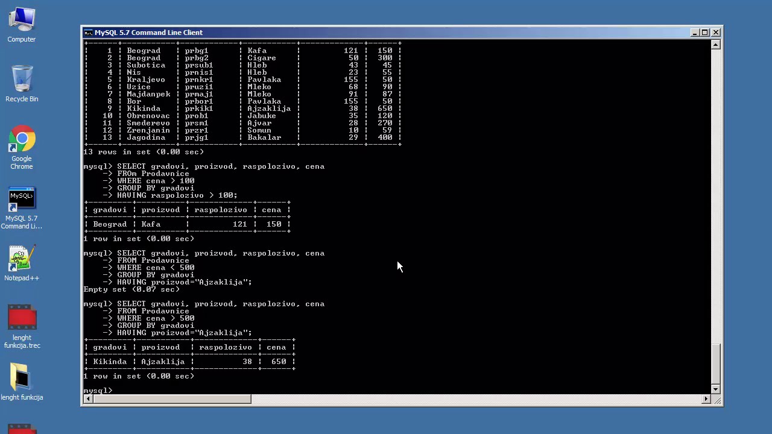Click horizontal scrollbar right arrow
Viewport: 772px width, 434px height.
pyautogui.click(x=706, y=398)
